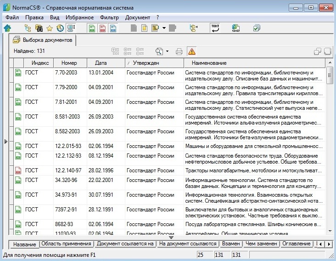This screenshot has height=261, width=336.
Task: Toggle the orange warning triangle button
Action: coord(192,51)
